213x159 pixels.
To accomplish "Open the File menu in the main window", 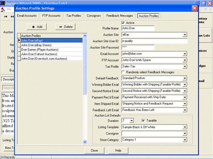I will [9, 9].
